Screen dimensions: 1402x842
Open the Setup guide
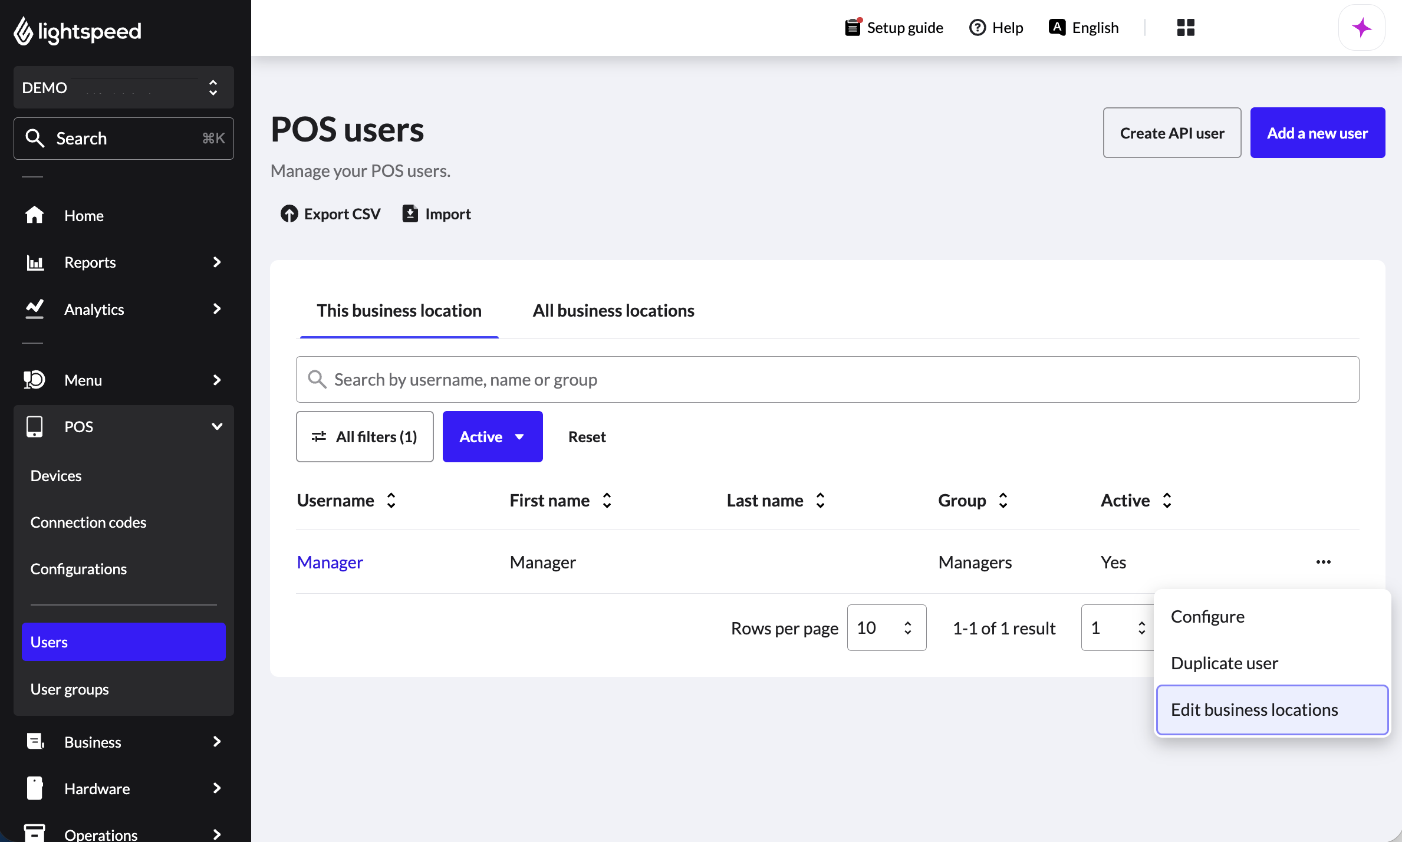(x=894, y=28)
